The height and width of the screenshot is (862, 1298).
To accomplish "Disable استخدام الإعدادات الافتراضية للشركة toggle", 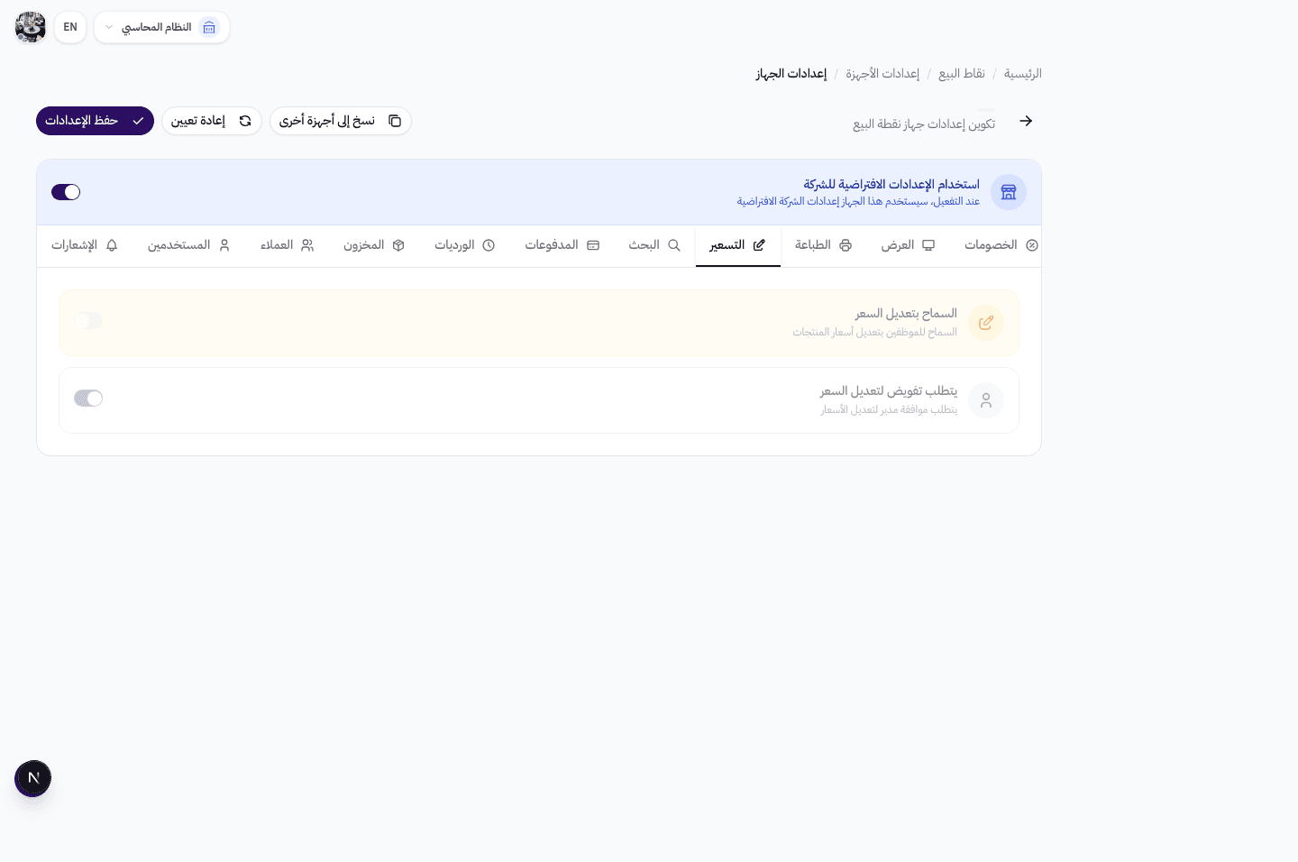I will [x=65, y=192].
